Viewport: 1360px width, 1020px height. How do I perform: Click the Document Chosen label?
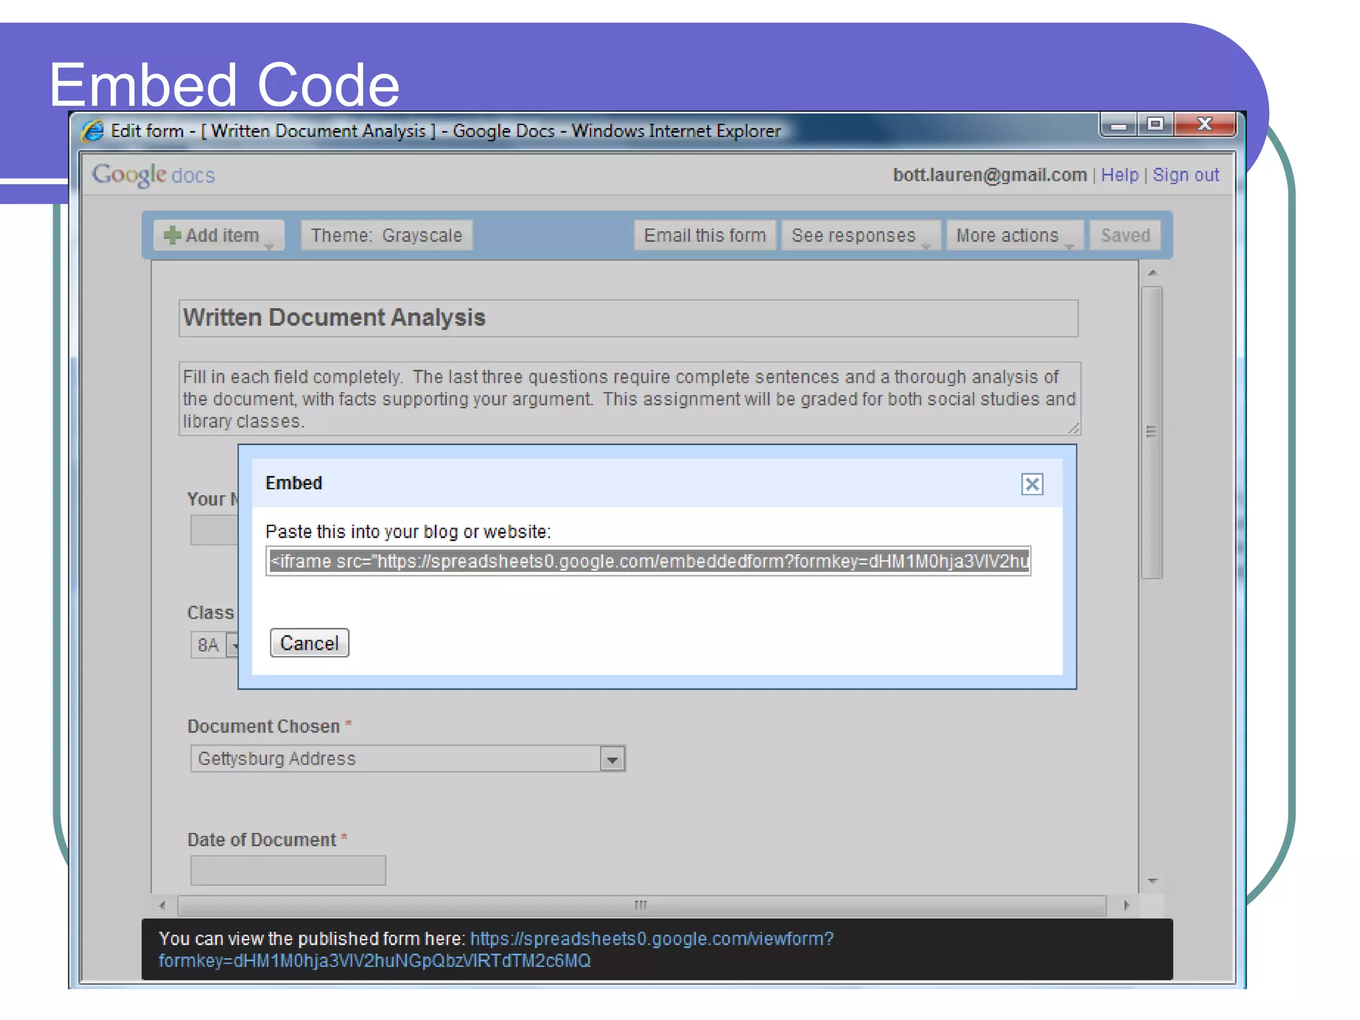tap(264, 726)
